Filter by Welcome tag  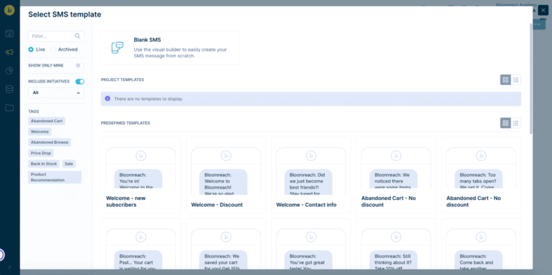point(40,132)
